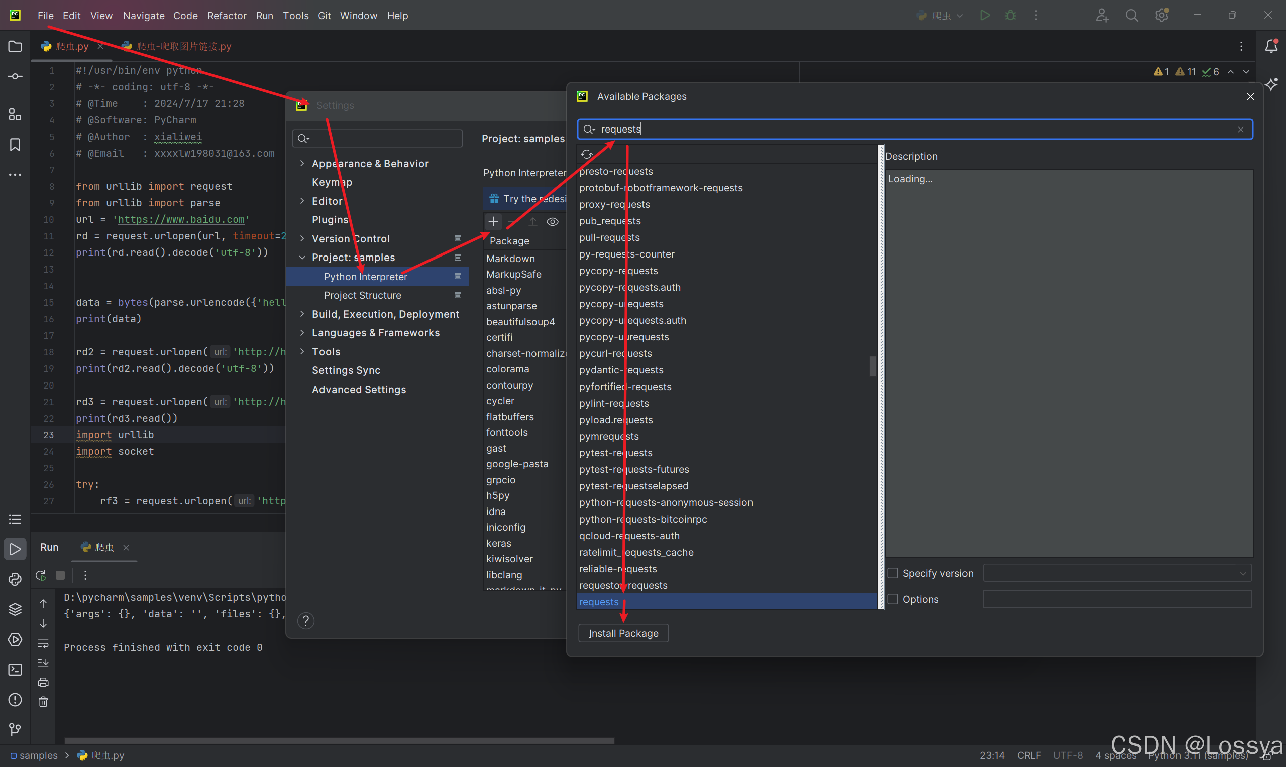The height and width of the screenshot is (767, 1286).
Task: Expand the Editor settings group
Action: click(x=302, y=201)
